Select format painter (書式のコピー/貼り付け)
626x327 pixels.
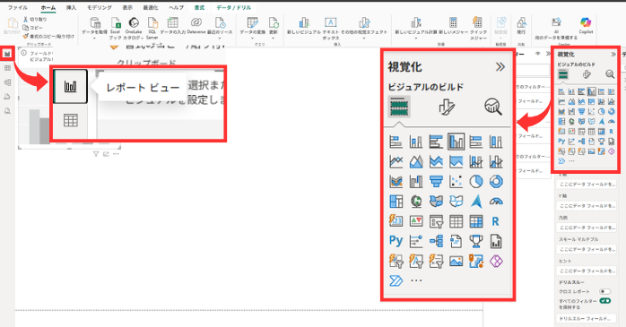(48, 37)
